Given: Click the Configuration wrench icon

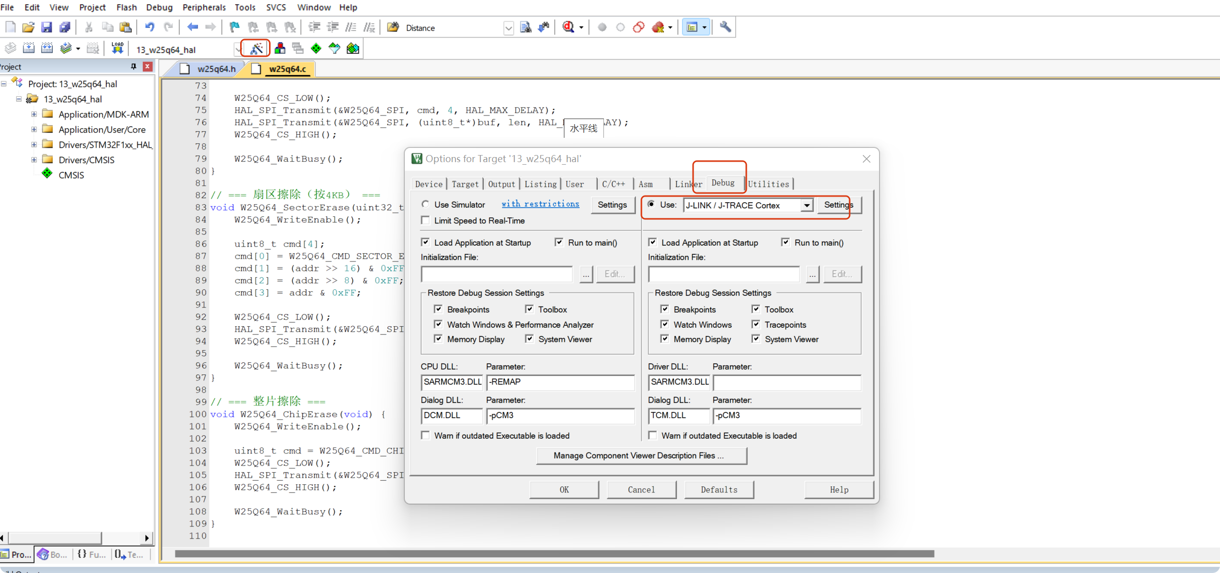Looking at the screenshot, I should click(x=725, y=27).
